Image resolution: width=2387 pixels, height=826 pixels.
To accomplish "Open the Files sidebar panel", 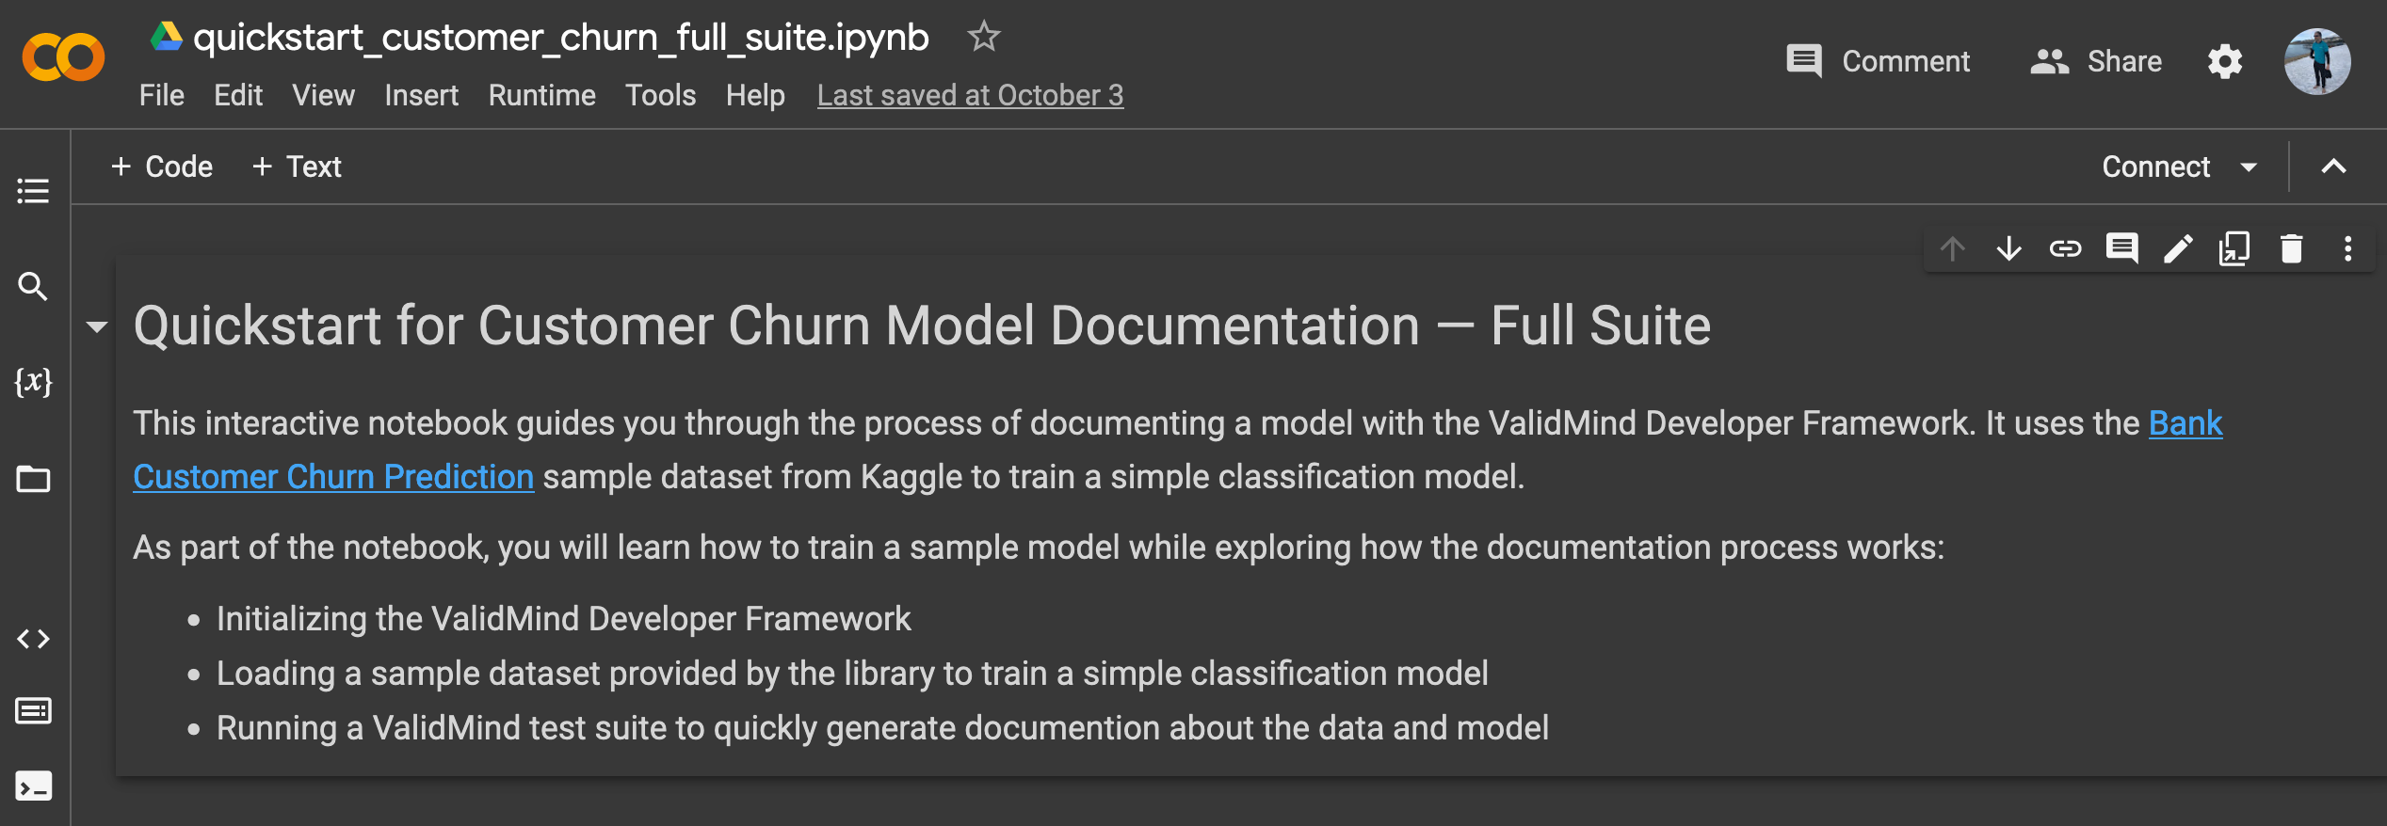I will (x=33, y=479).
